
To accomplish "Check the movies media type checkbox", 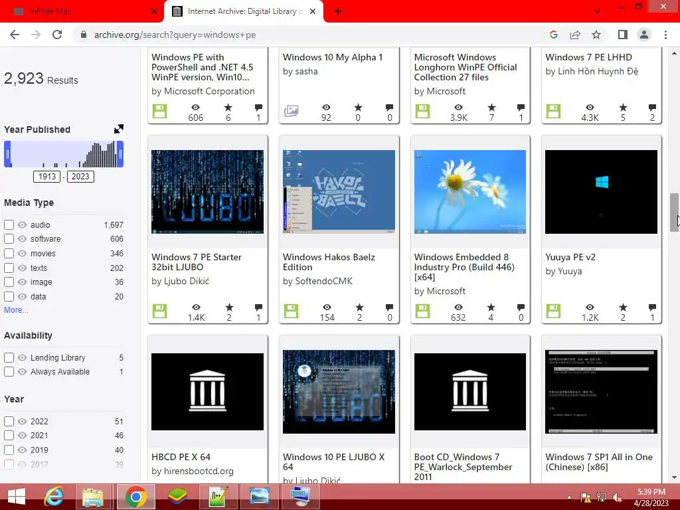I will pyautogui.click(x=9, y=253).
